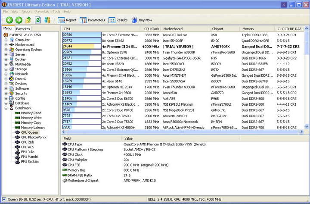Select FPU SinJulia benchmark
This screenshot has width=310, height=204.
pyautogui.click(x=30, y=162)
